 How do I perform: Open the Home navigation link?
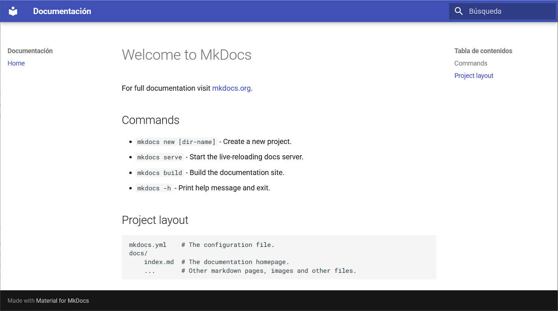point(16,63)
